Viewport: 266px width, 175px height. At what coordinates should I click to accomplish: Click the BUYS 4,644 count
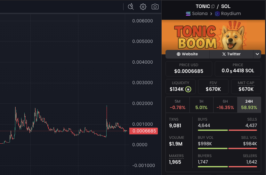[x=204, y=125]
